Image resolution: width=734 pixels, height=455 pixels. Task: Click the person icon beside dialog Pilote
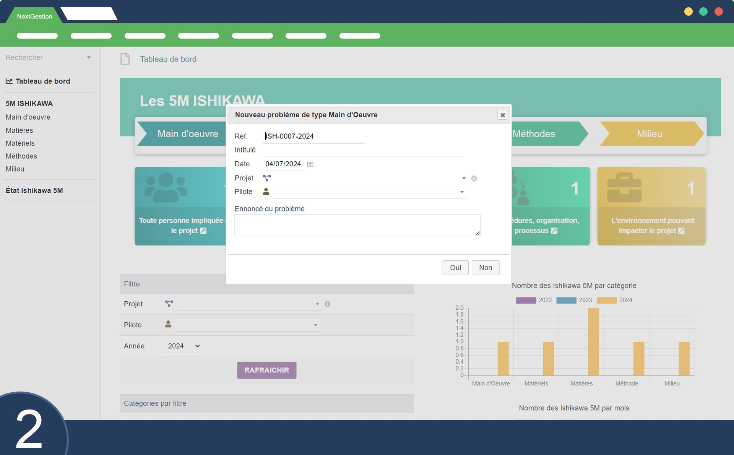(266, 192)
